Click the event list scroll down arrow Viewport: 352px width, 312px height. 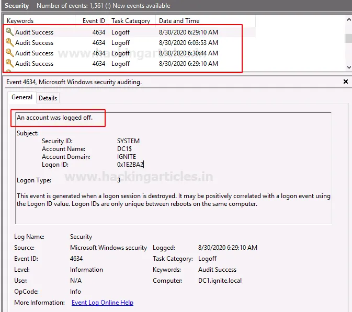click(x=349, y=67)
